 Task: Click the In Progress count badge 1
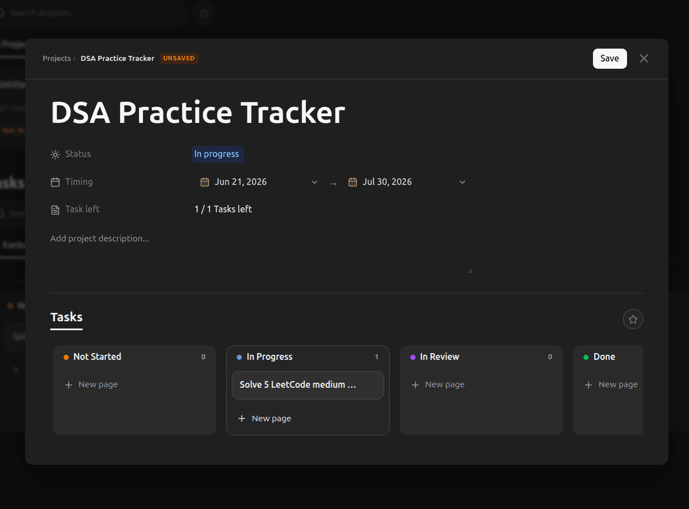point(377,357)
